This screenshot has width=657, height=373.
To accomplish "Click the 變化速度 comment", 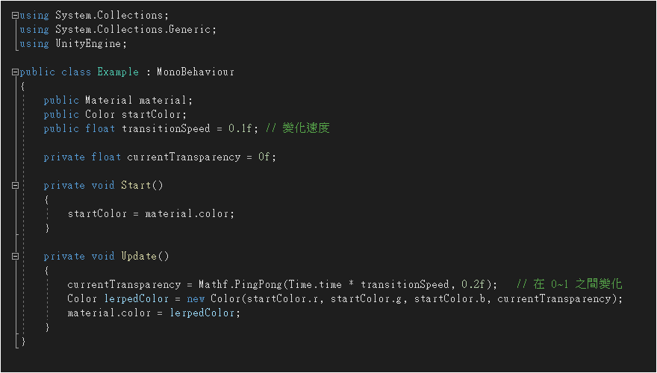I will point(306,129).
